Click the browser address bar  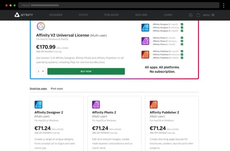tap(119, 5)
